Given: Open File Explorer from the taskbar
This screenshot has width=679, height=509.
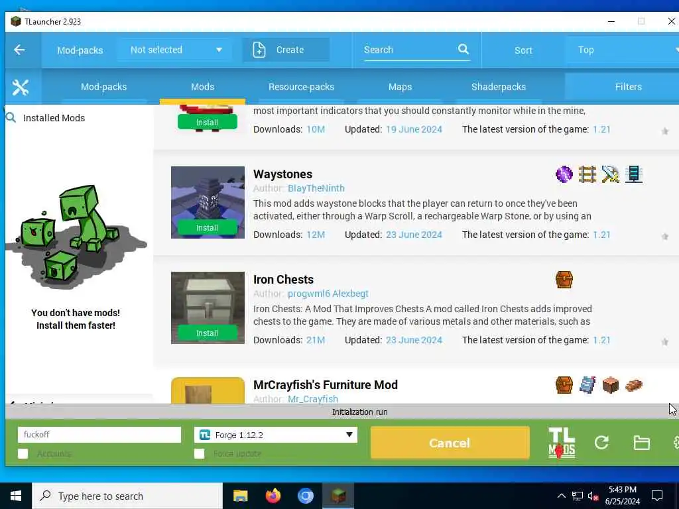Looking at the screenshot, I should [240, 496].
